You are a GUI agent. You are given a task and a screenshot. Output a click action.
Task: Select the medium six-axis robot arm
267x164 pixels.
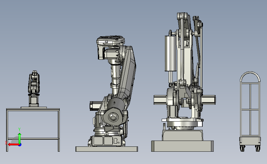(x=112, y=91)
